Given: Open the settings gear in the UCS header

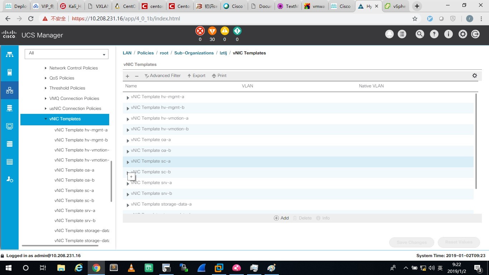Looking at the screenshot, I should pos(463,34).
